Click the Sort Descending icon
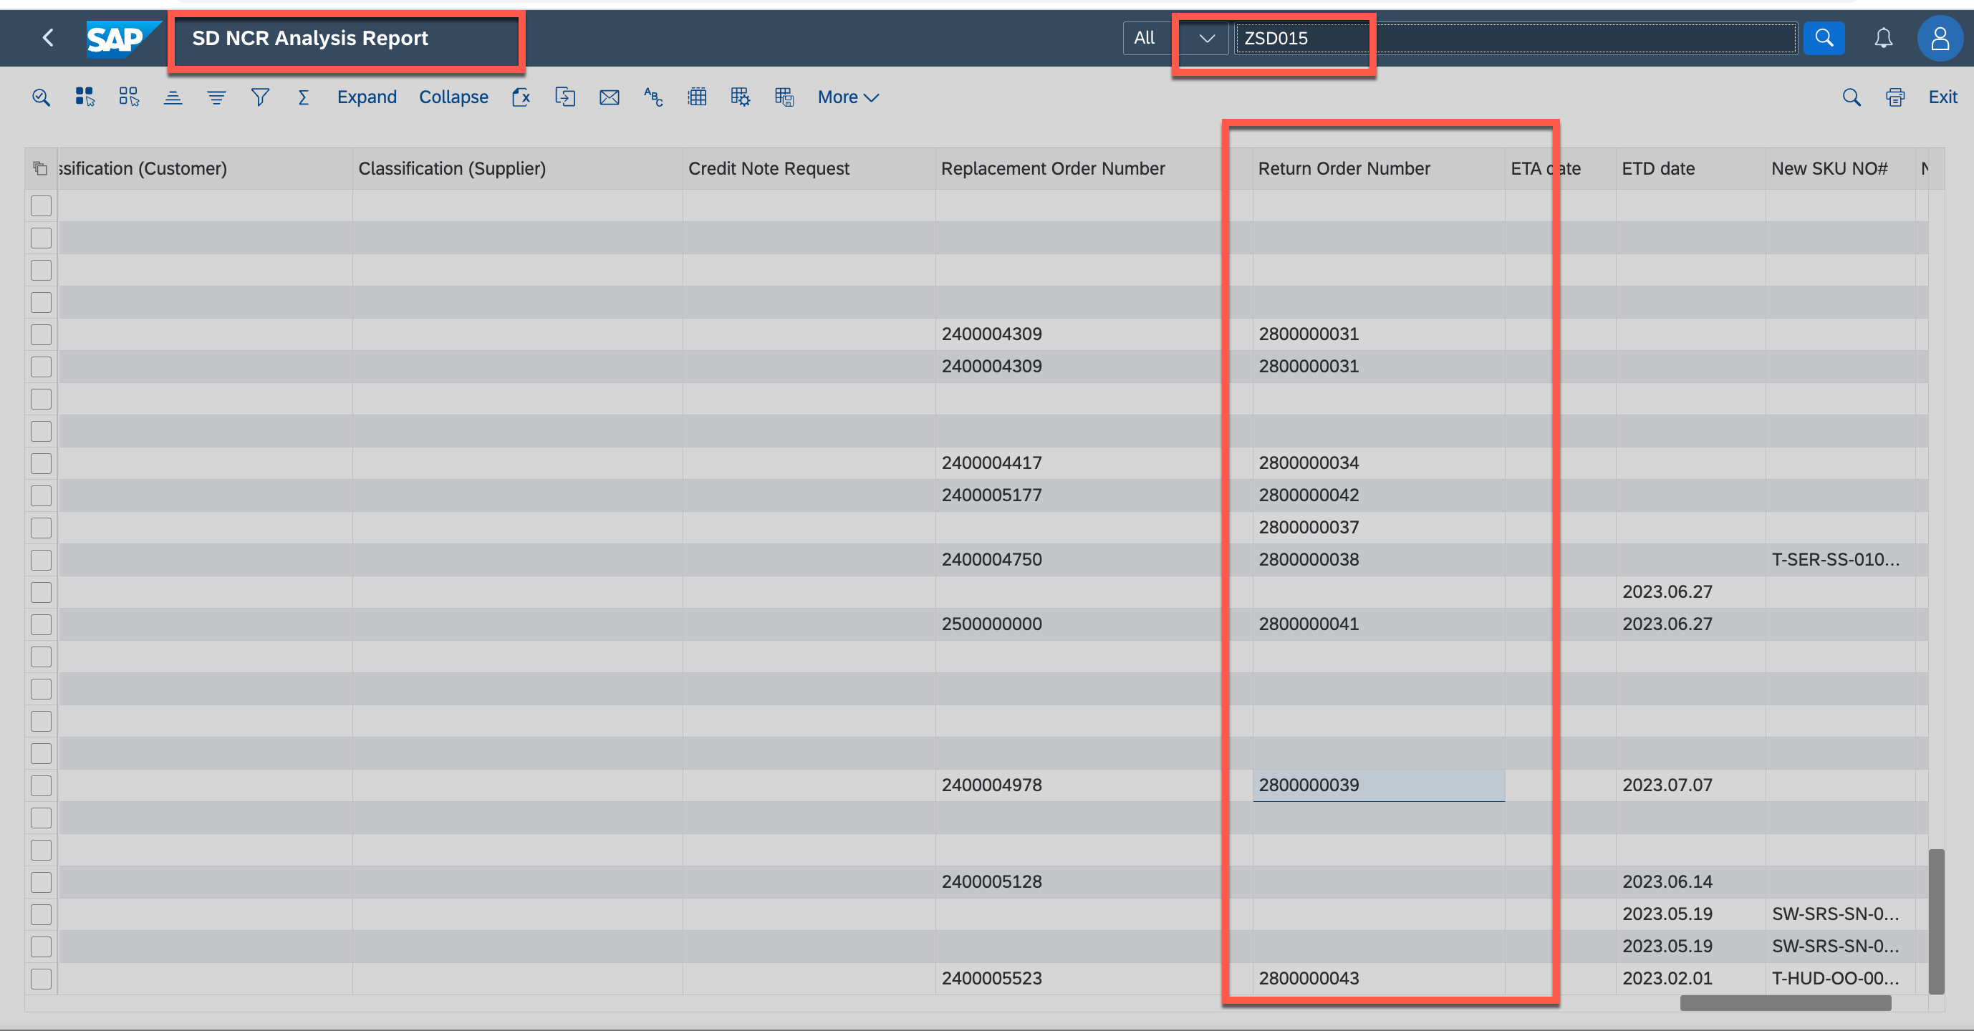Screen dimensions: 1974x1031 point(216,97)
